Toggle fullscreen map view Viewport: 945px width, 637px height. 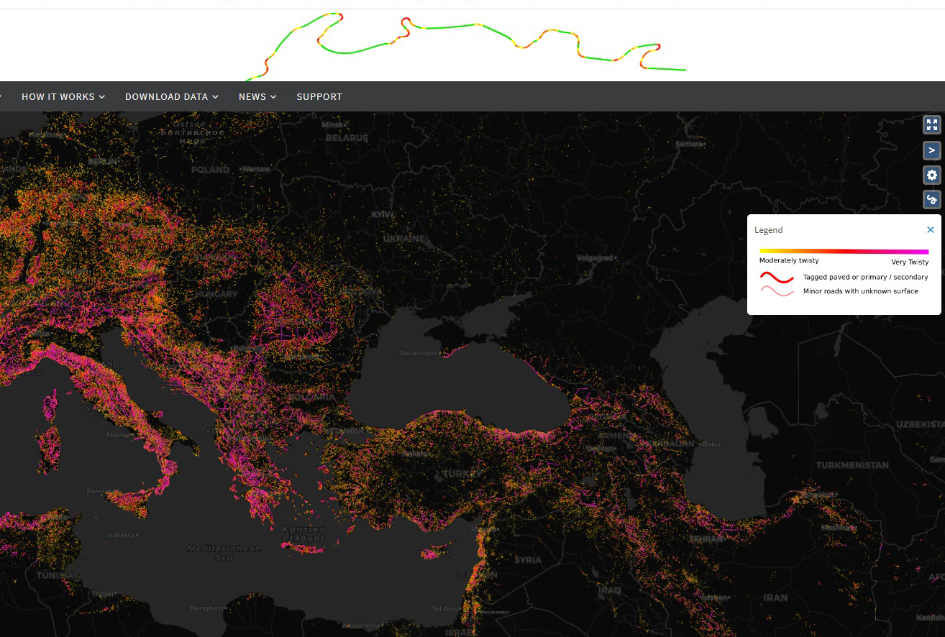click(x=932, y=125)
